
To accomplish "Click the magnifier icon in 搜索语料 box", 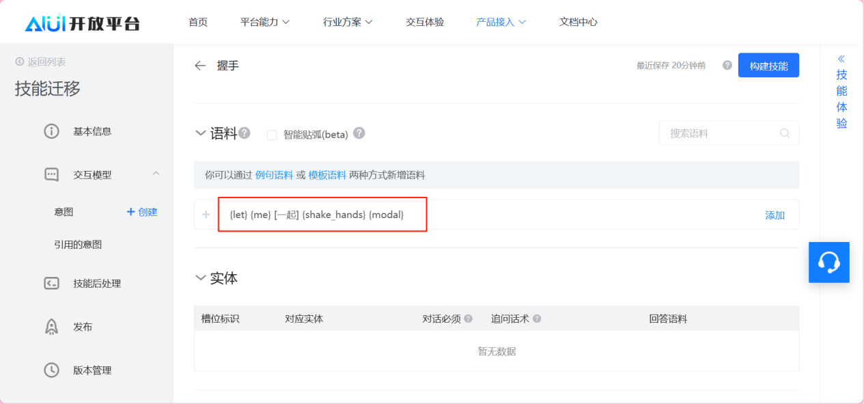I will pyautogui.click(x=785, y=133).
